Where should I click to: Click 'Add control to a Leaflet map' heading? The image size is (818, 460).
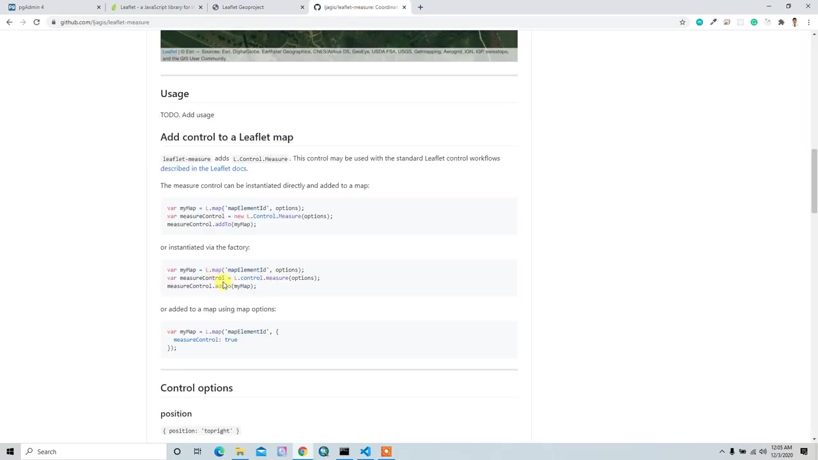point(227,137)
